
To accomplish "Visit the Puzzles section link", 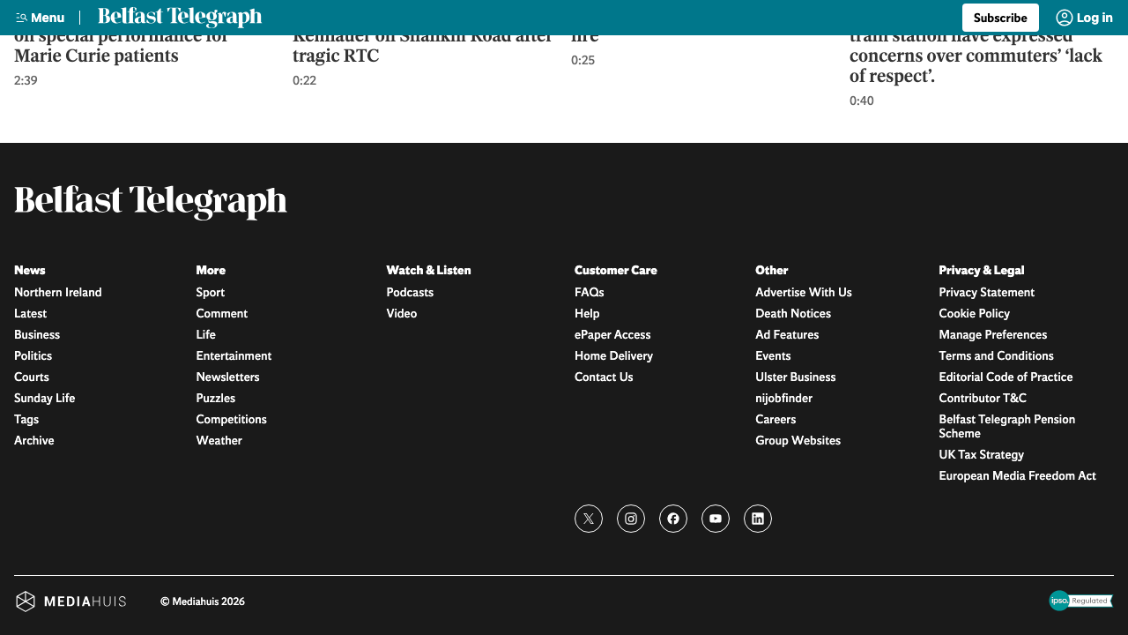I will pos(216,399).
